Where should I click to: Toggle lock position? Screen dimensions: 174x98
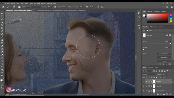point(152,77)
